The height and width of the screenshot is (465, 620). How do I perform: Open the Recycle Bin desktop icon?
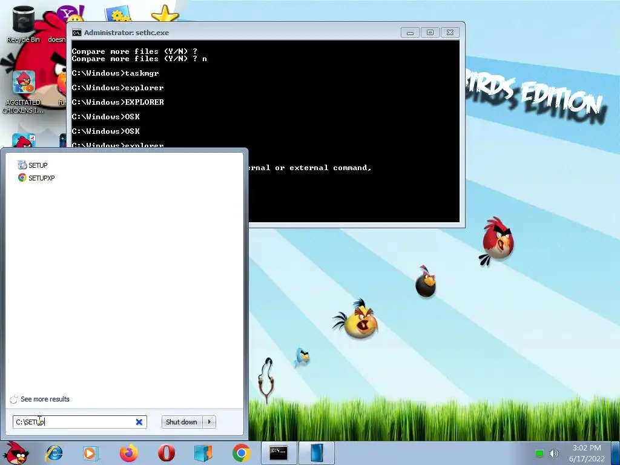pos(23,24)
